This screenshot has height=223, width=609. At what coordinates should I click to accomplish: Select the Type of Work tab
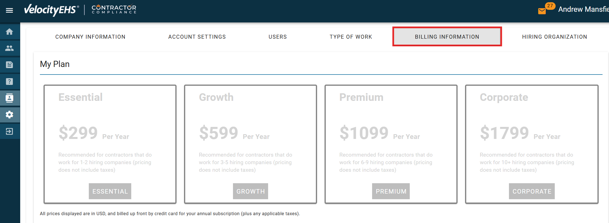point(351,37)
